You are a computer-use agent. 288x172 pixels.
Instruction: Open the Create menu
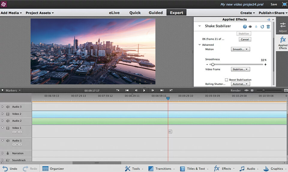tap(247, 13)
